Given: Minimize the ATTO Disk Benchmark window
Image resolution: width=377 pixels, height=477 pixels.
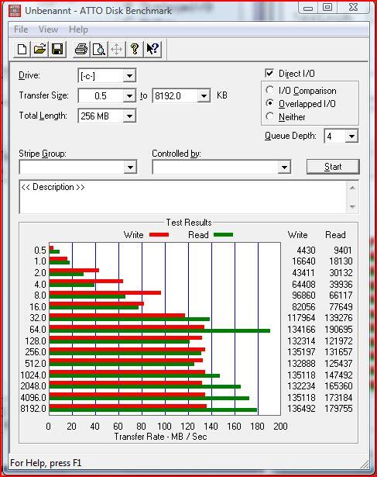Looking at the screenshot, I should [x=308, y=7].
